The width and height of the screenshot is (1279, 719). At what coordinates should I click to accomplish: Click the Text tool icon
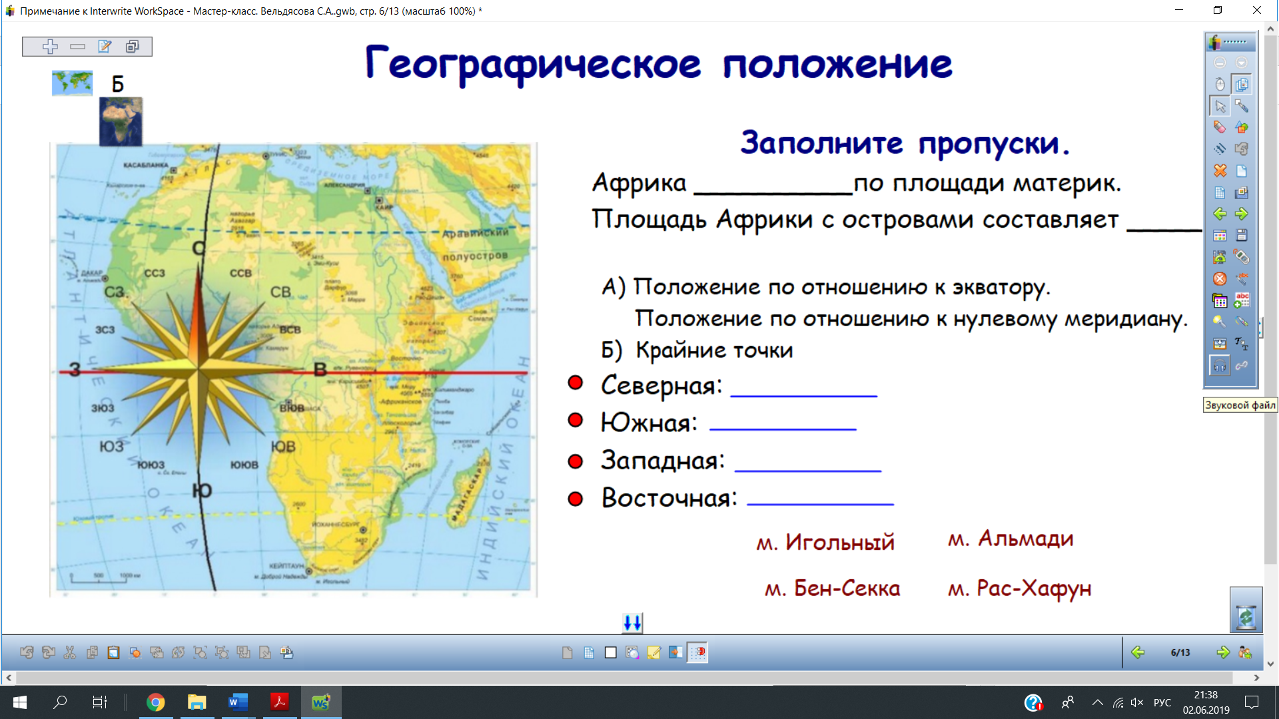(x=1241, y=344)
